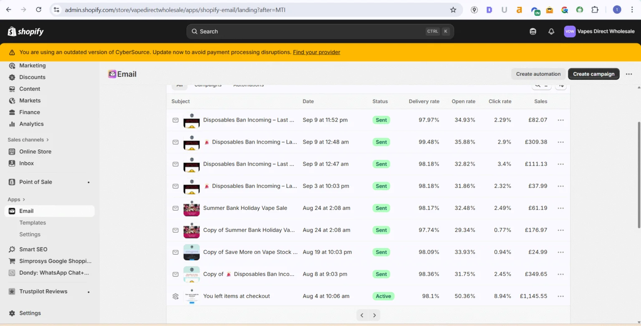Click the Marketing sidebar icon

(12, 66)
